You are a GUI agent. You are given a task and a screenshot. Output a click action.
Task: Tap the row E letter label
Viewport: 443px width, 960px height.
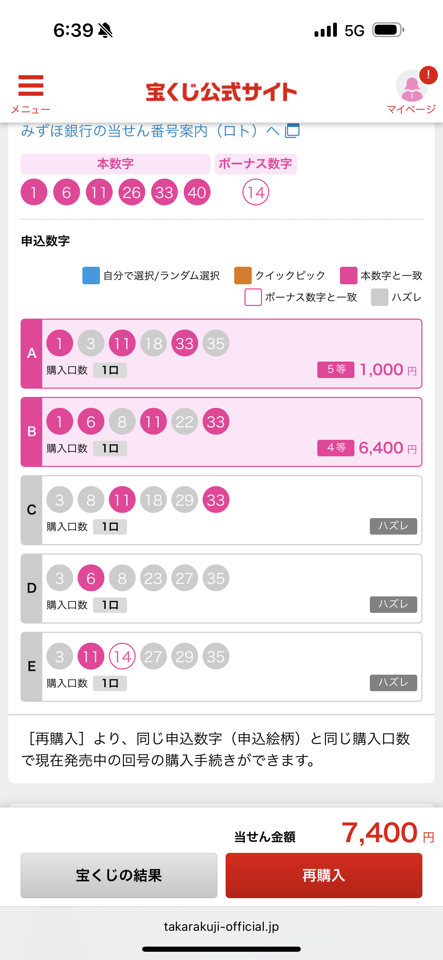click(x=32, y=666)
